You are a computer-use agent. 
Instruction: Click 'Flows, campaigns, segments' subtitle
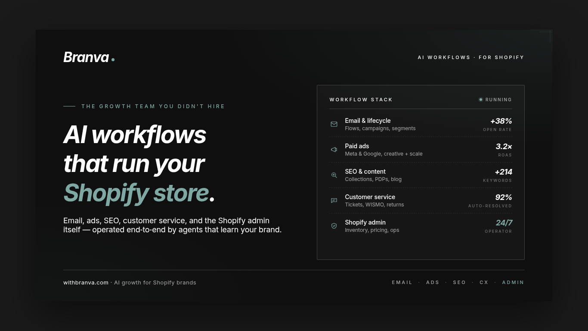[x=380, y=128]
